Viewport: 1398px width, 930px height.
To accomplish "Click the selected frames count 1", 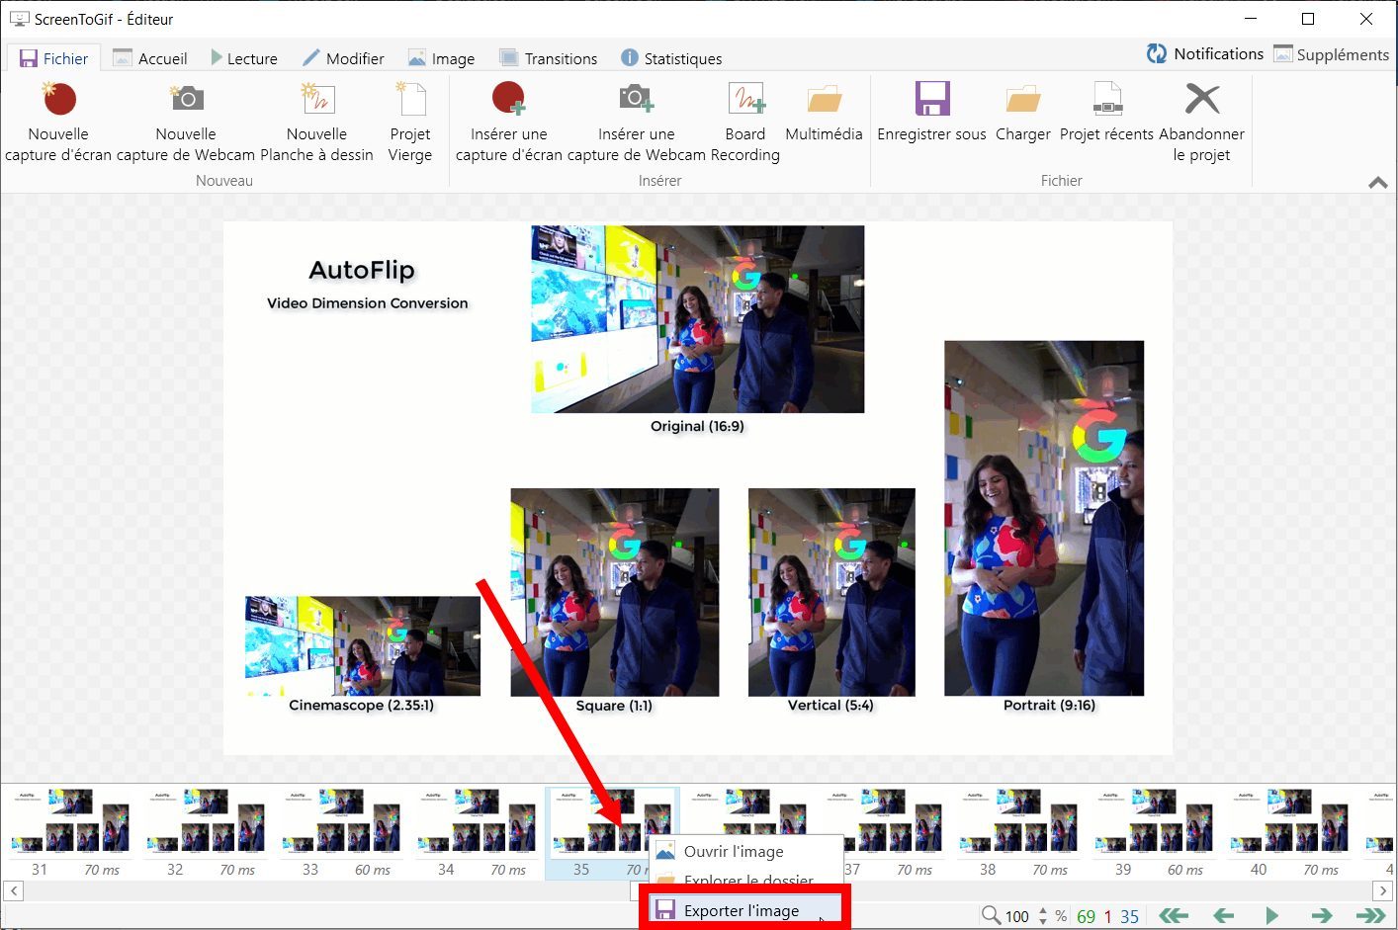I will pos(1107,916).
